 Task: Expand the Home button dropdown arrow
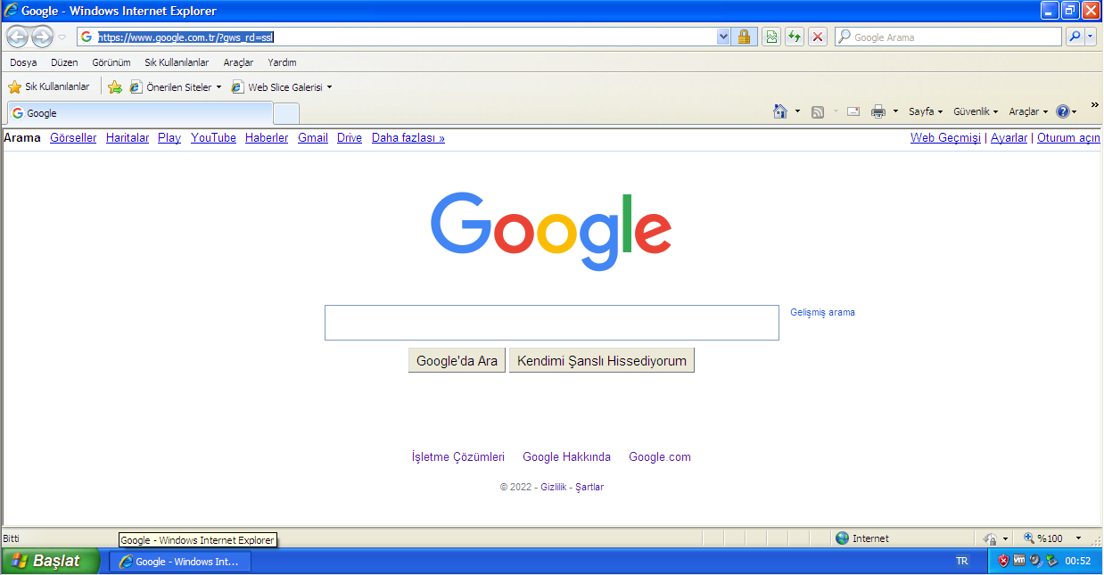(798, 111)
